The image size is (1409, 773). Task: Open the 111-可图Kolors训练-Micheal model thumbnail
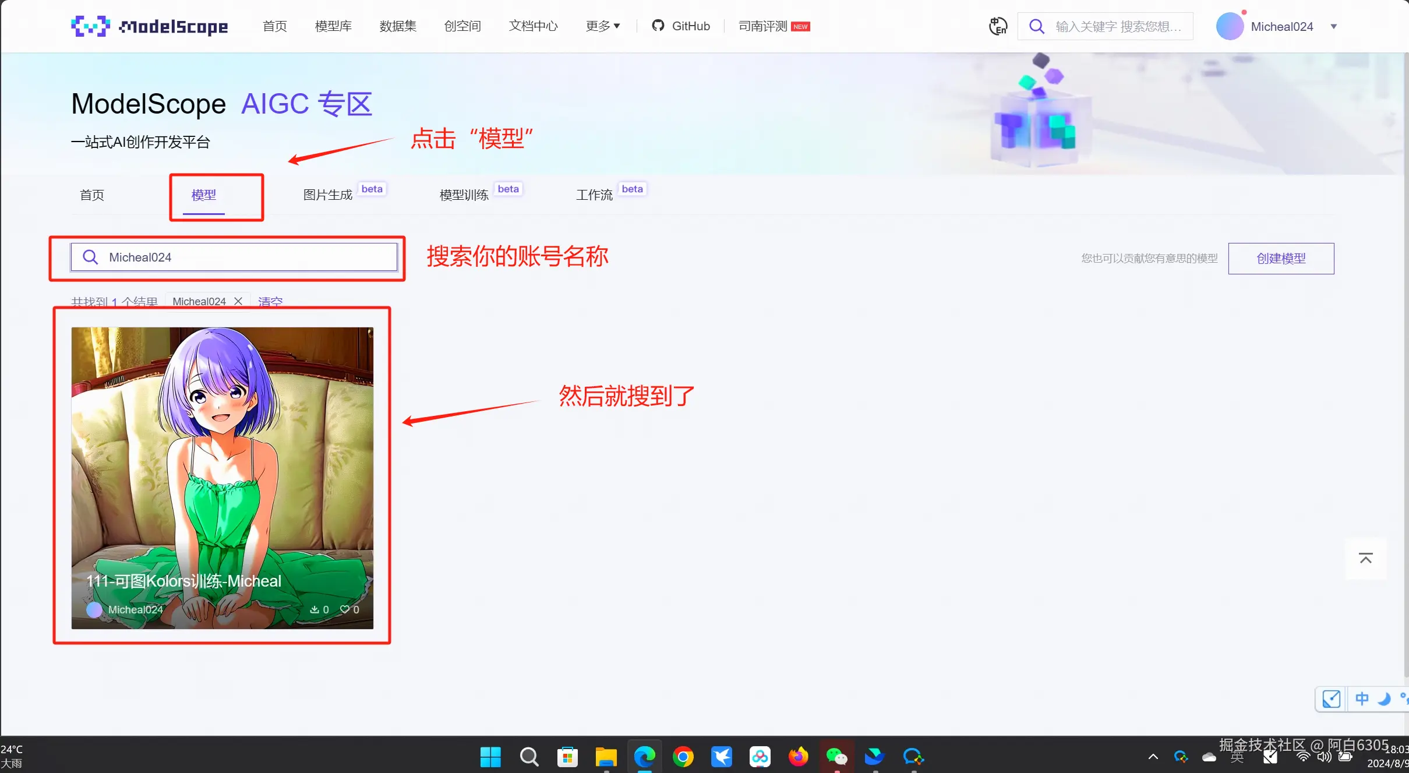[222, 454]
